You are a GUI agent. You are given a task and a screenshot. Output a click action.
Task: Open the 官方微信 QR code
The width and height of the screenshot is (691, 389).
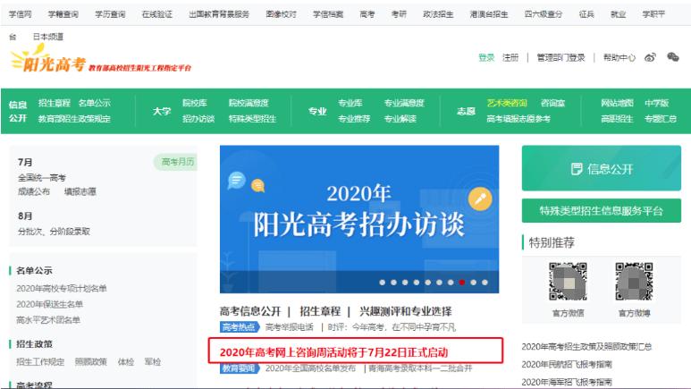(x=568, y=281)
